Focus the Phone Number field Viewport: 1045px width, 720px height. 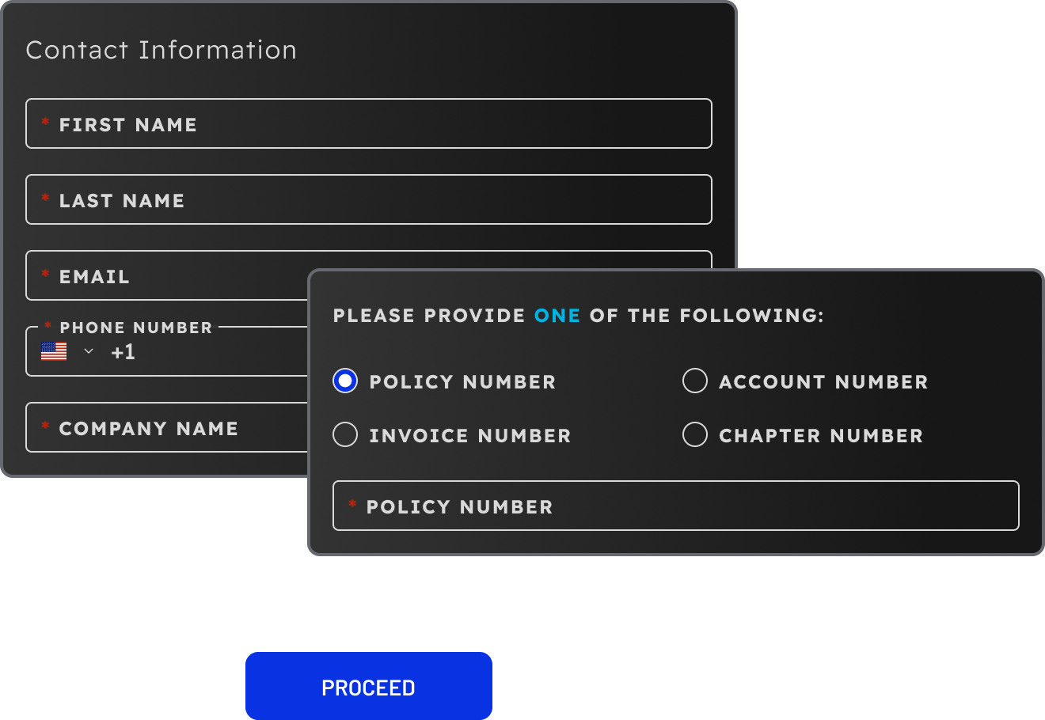tap(198, 352)
